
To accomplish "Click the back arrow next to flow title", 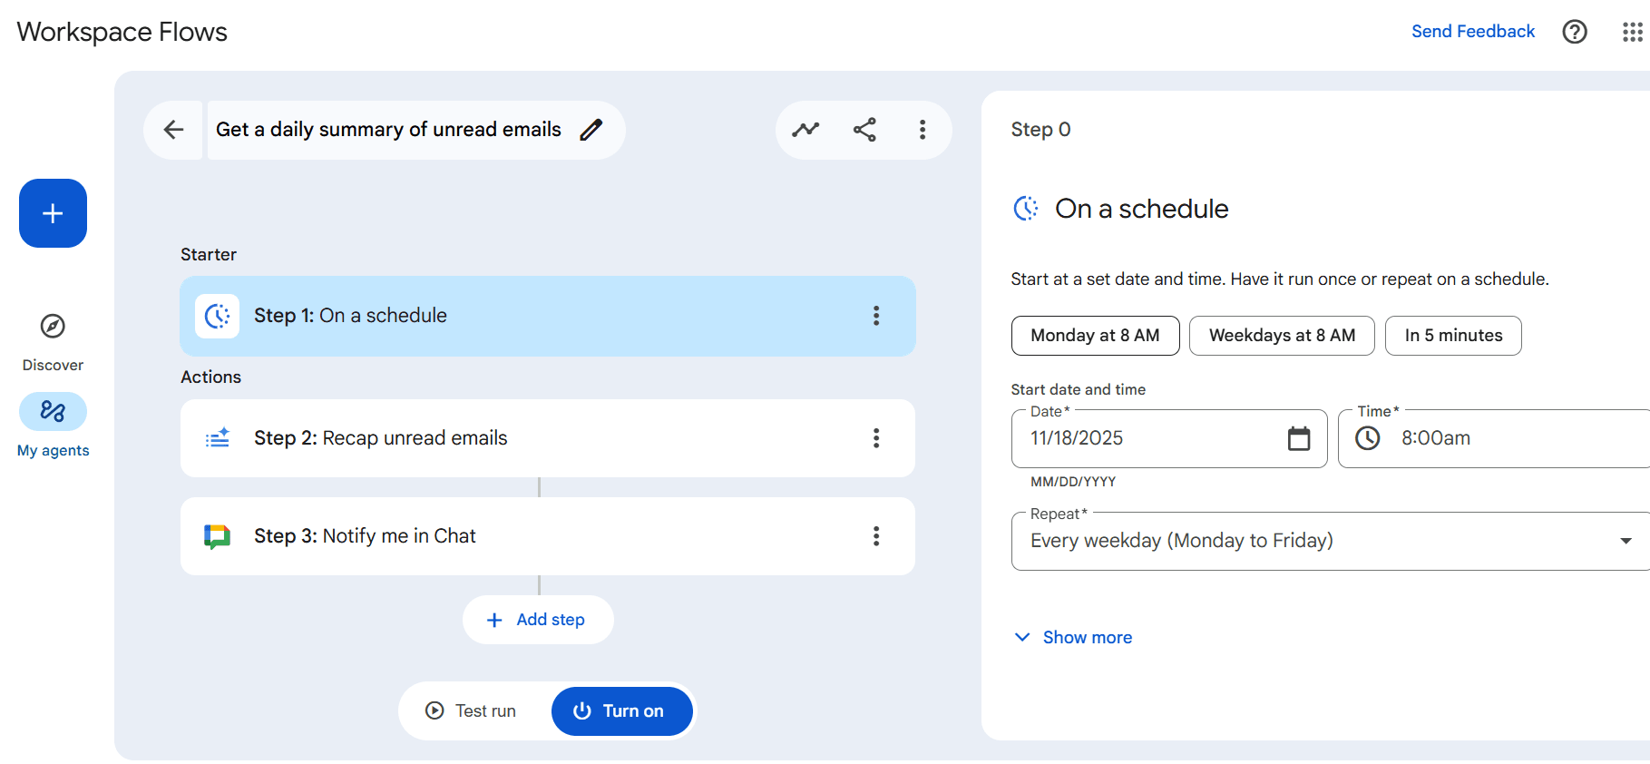I will pyautogui.click(x=173, y=130).
